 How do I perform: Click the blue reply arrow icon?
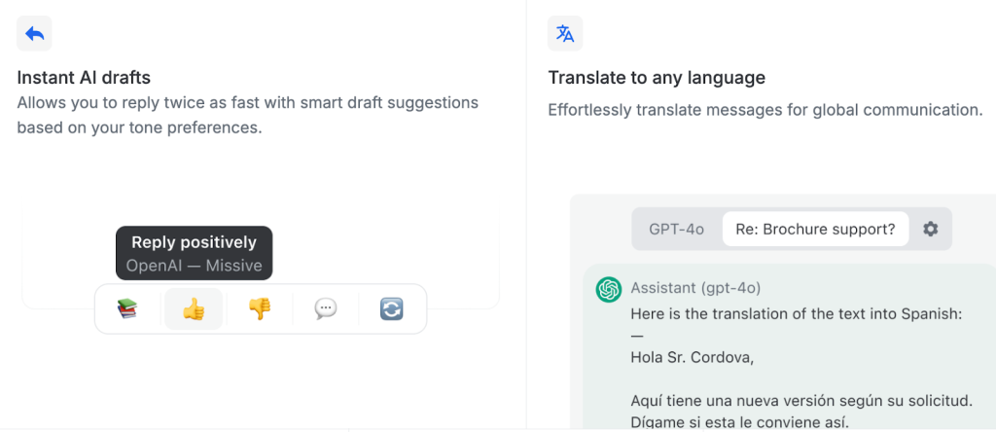(x=34, y=34)
